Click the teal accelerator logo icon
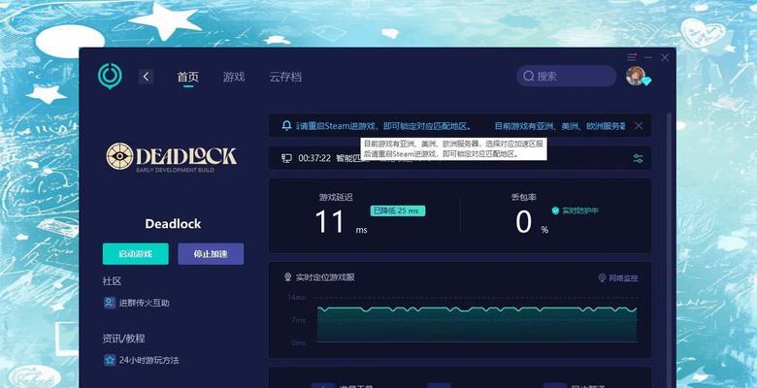Screen dimensions: 757x388 pyautogui.click(x=110, y=76)
